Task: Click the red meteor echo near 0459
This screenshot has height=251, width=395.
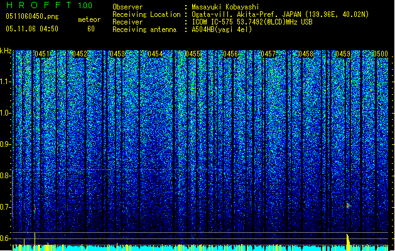Action: [348, 205]
